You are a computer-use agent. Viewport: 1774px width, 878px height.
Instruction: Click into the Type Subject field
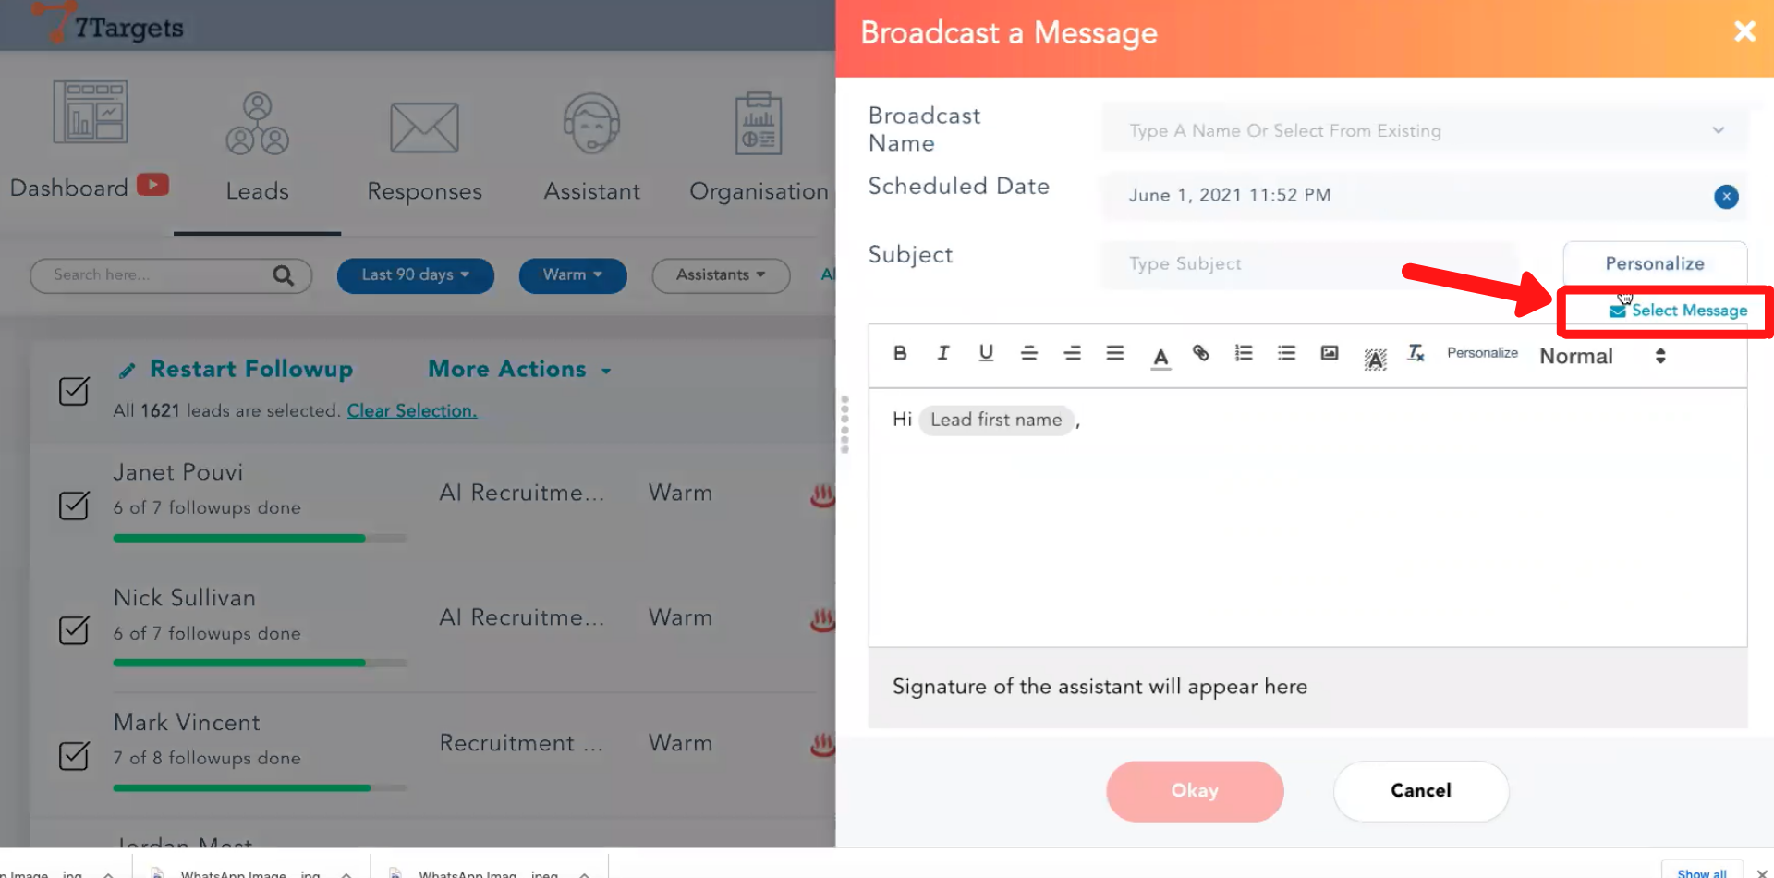[x=1307, y=264]
